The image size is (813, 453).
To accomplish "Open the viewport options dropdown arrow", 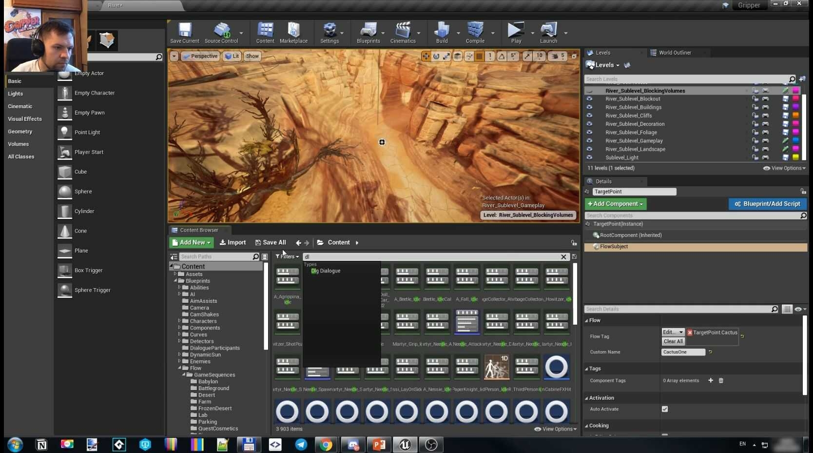I will click(174, 56).
